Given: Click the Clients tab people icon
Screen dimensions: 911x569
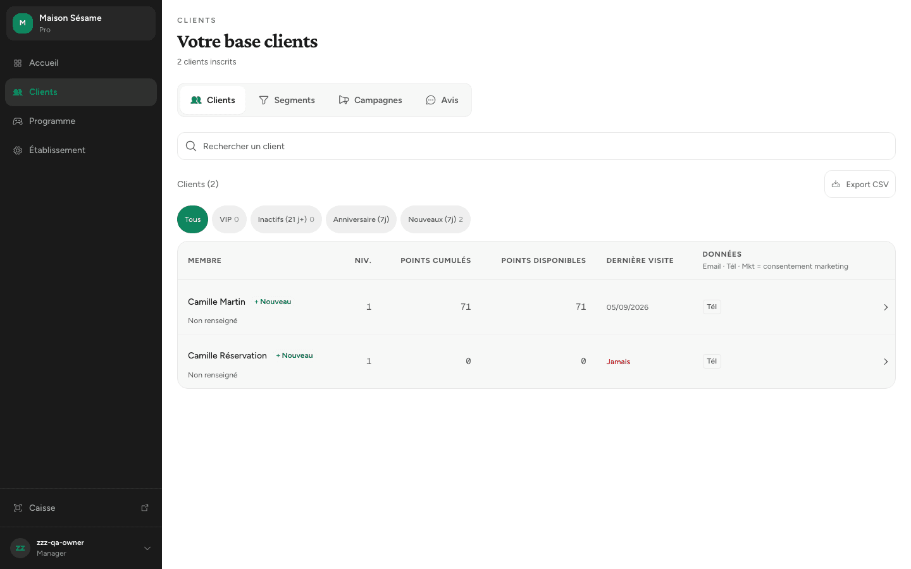Looking at the screenshot, I should tap(196, 100).
